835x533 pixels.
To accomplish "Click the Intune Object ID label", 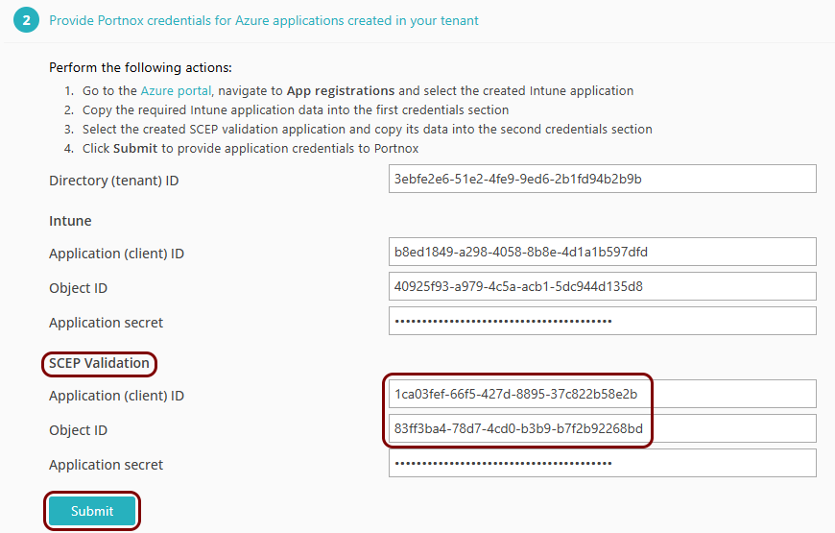I will 79,288.
